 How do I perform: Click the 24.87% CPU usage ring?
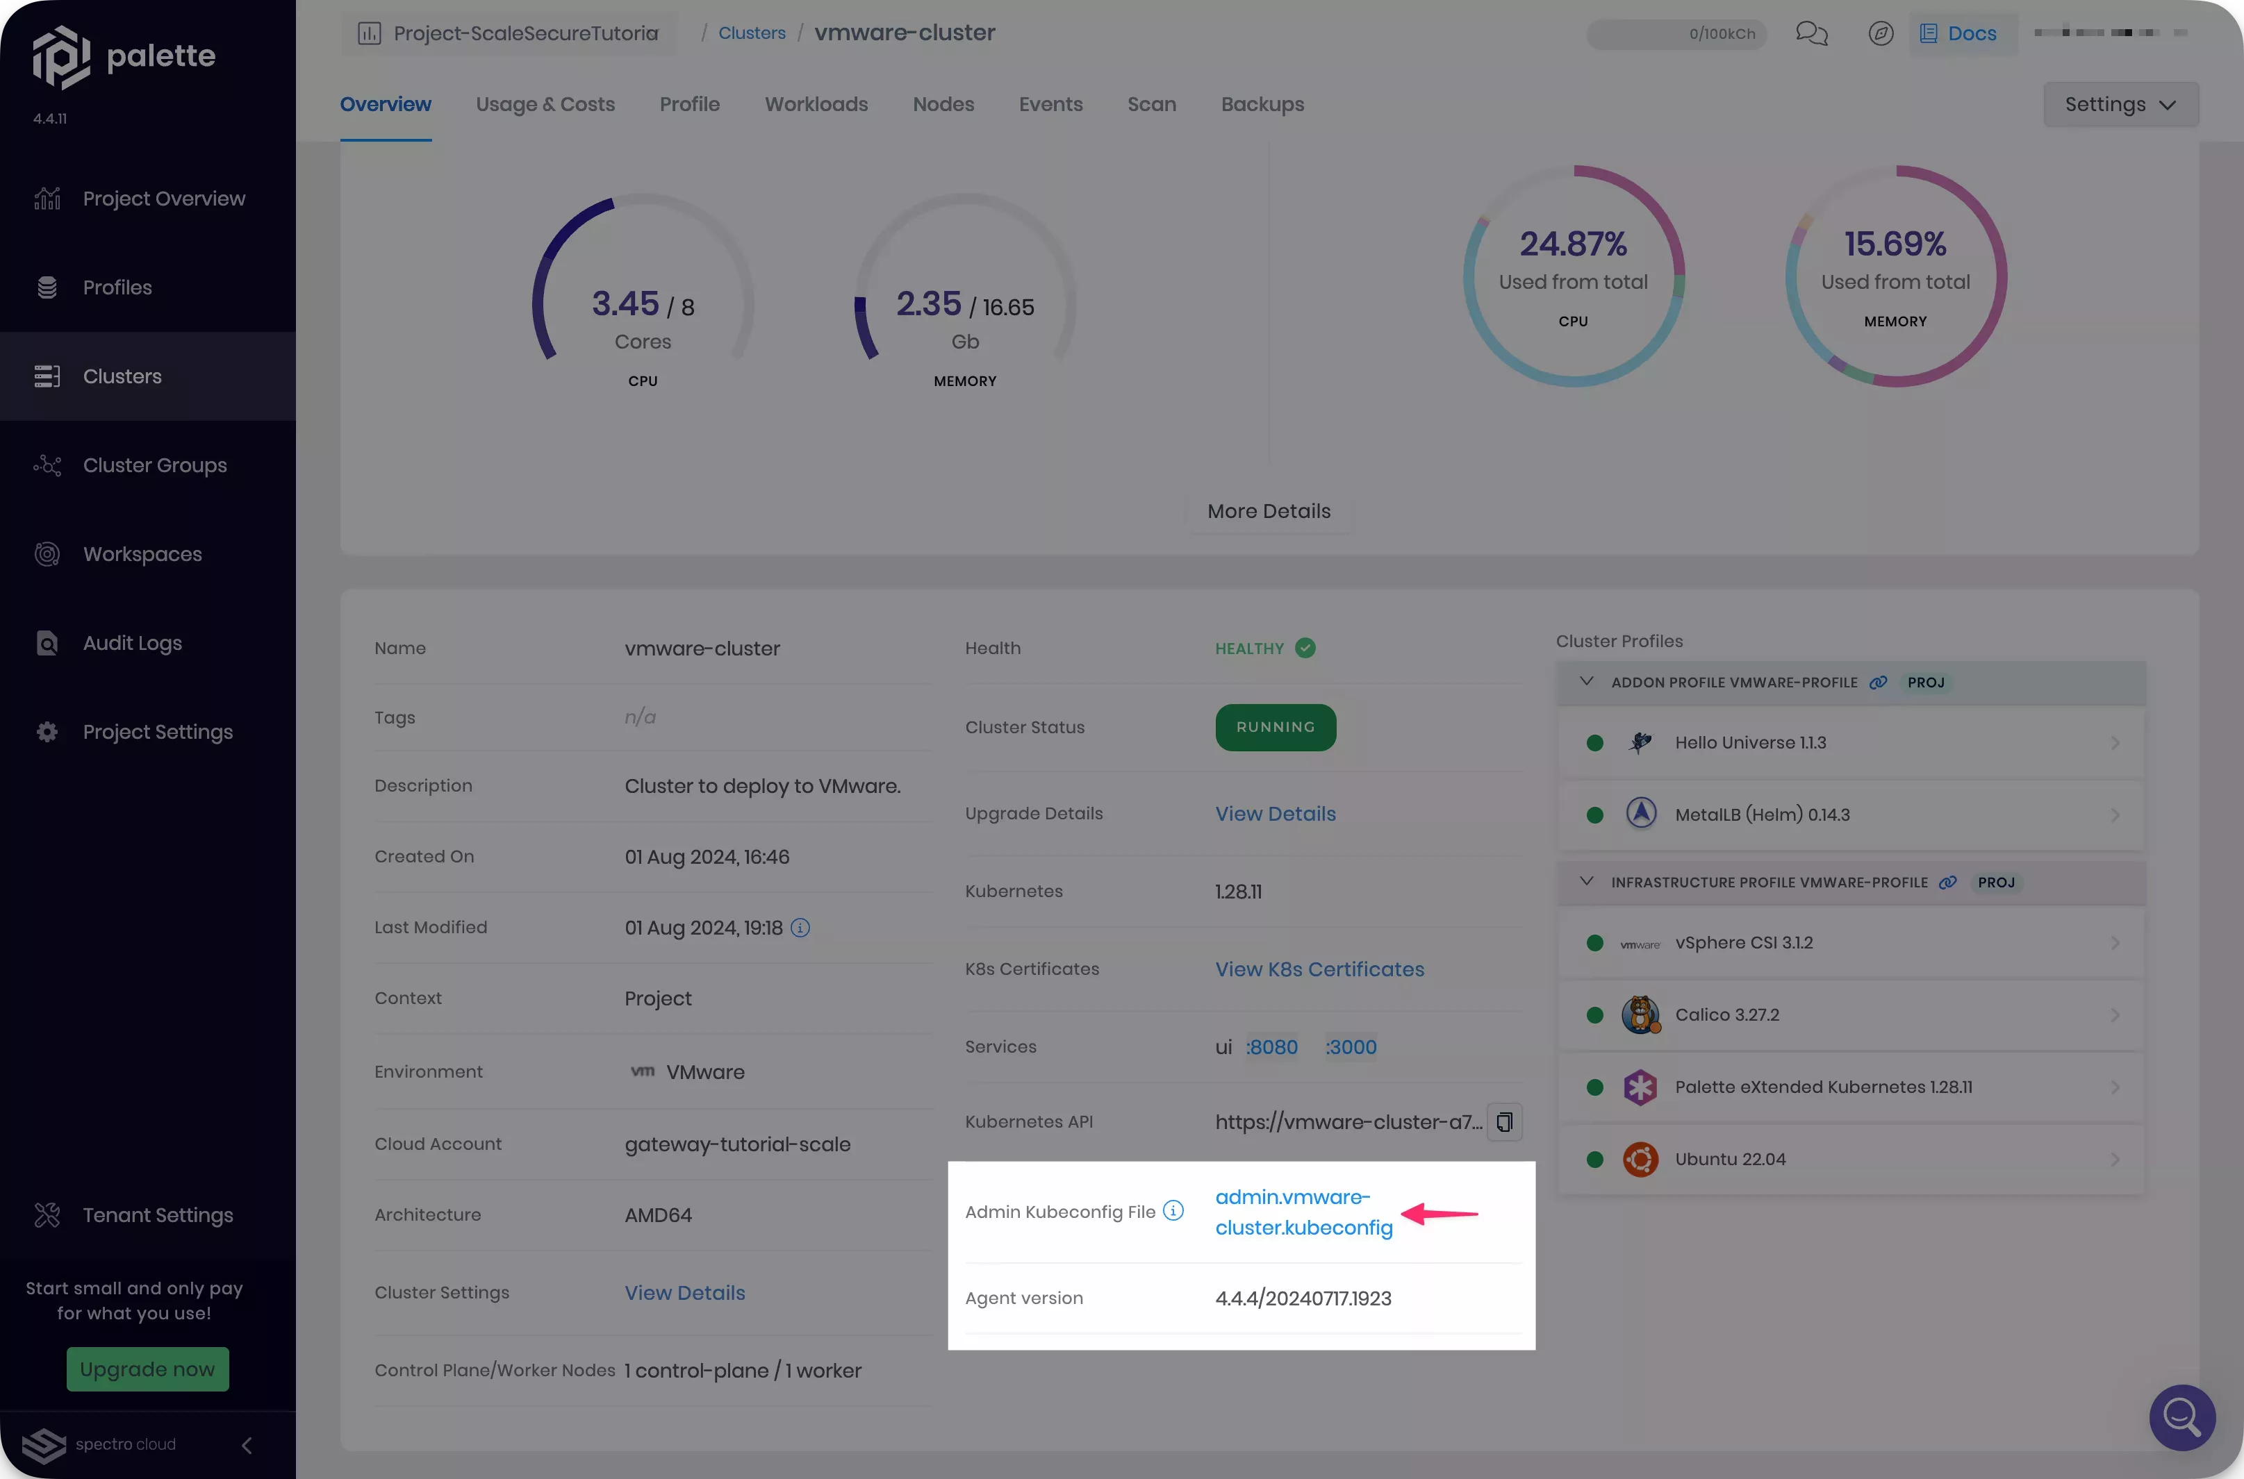pyautogui.click(x=1573, y=276)
